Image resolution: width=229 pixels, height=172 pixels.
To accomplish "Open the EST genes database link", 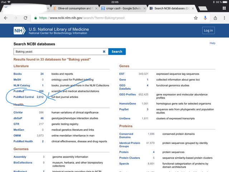I will 122,74.
